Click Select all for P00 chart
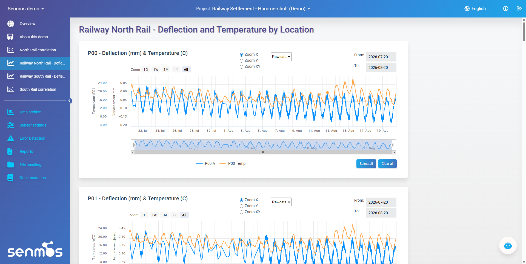 tap(366, 164)
